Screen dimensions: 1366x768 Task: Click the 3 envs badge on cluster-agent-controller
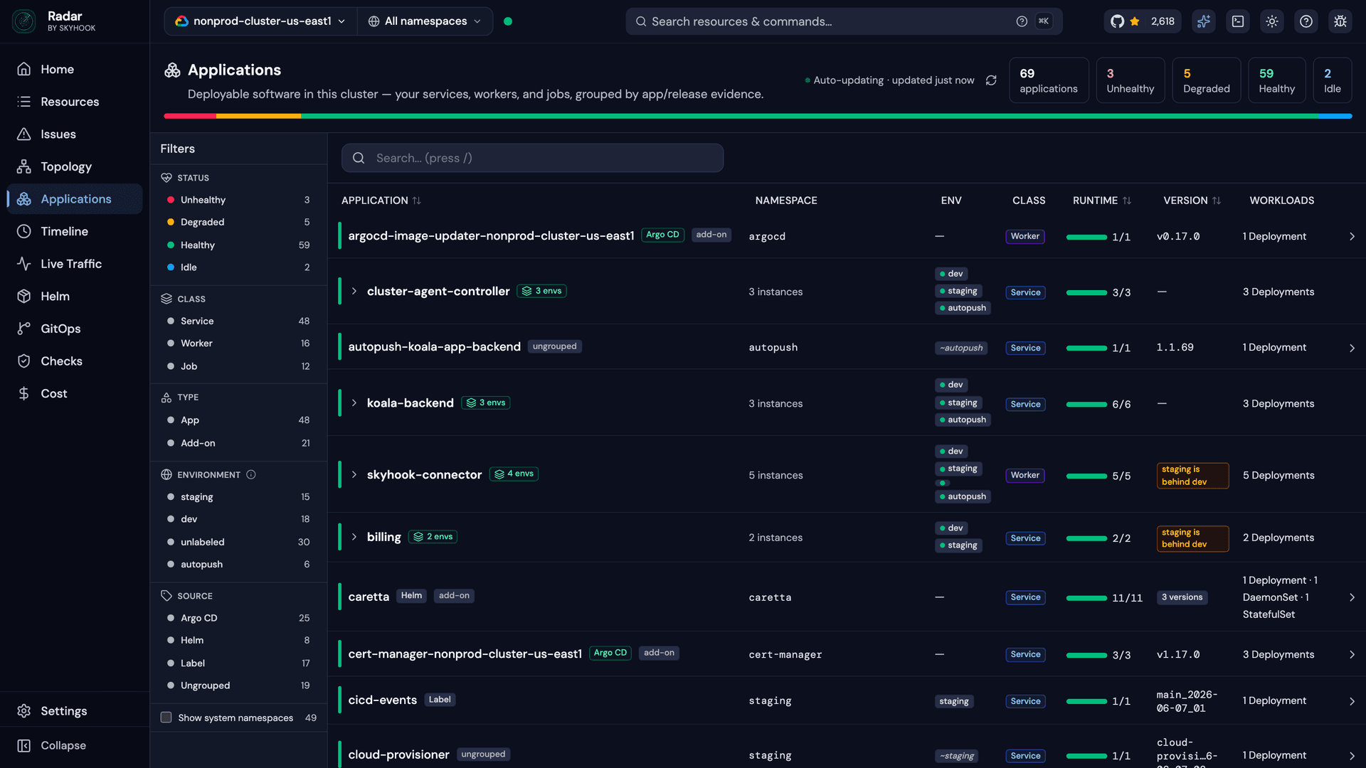click(542, 291)
